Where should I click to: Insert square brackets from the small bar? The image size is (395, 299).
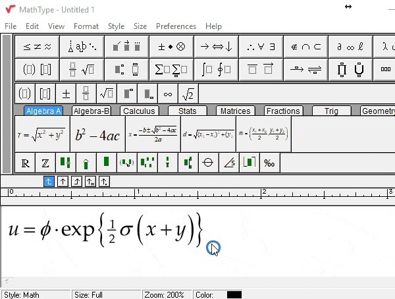coord(45,94)
